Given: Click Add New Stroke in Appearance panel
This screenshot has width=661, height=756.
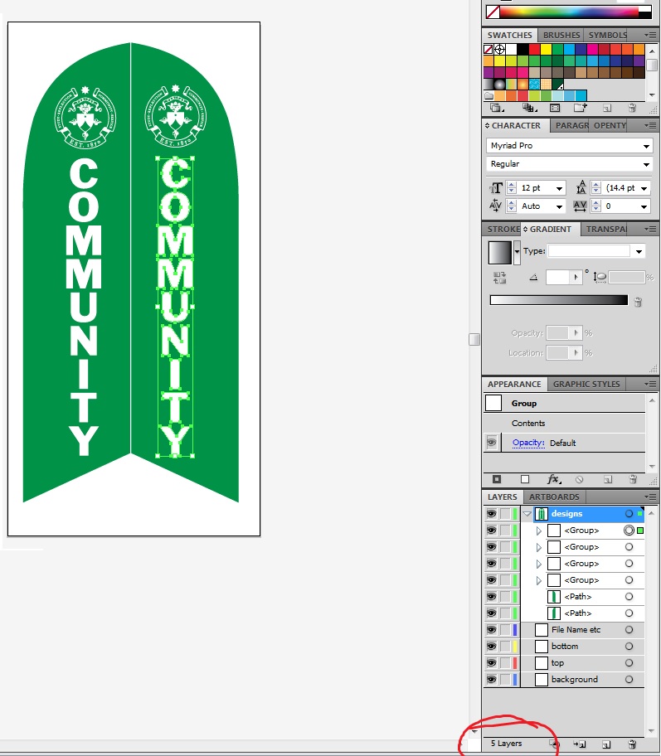Looking at the screenshot, I should pyautogui.click(x=497, y=479).
